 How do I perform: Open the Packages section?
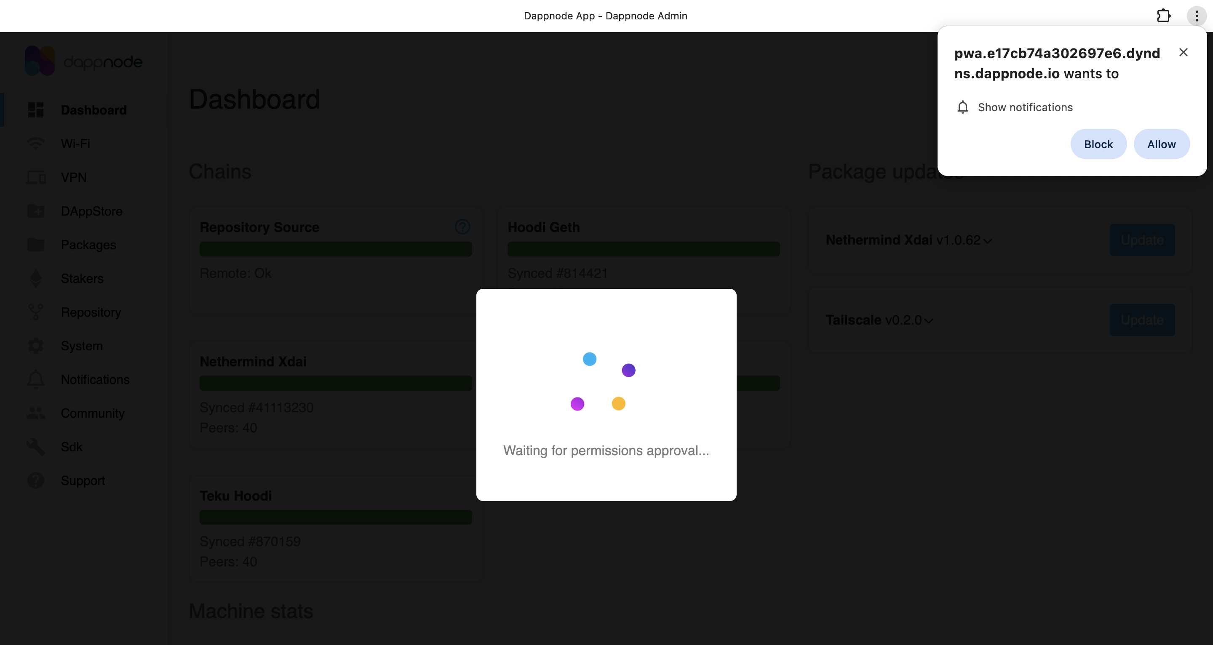point(88,245)
